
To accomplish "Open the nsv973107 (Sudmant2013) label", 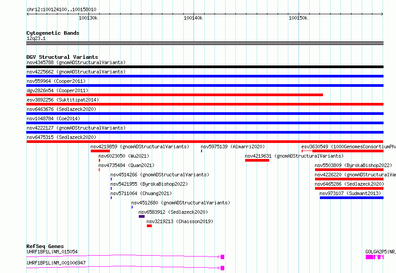I will (350, 193).
